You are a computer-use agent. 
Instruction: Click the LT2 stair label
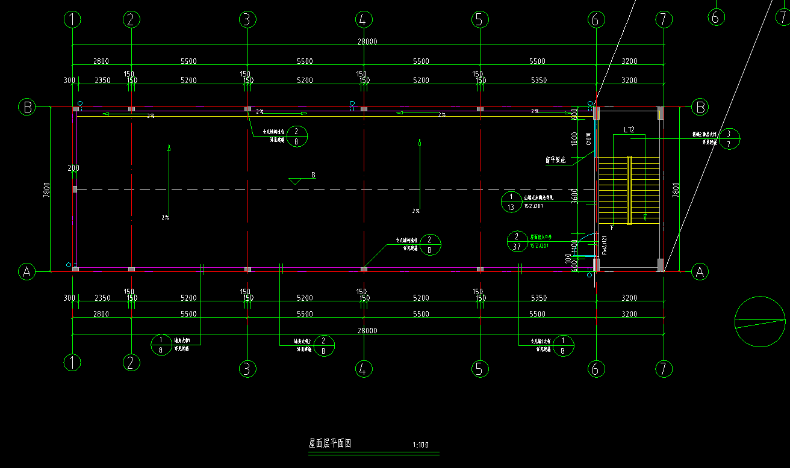tap(629, 129)
